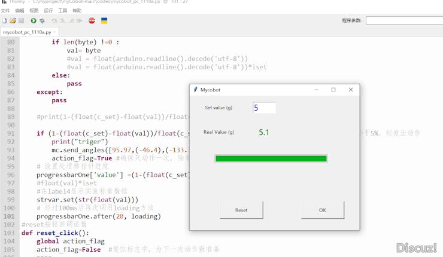Place cursor on "val= byte" line
Image resolution: width=443 pixels, height=257 pixels.
click(84, 50)
